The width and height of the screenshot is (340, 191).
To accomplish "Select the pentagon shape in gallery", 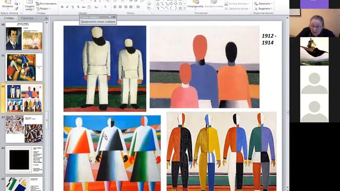I will [180, 4].
